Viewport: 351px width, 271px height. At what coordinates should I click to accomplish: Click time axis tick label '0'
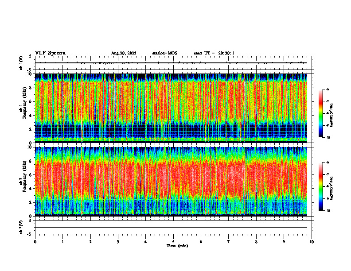(35, 242)
